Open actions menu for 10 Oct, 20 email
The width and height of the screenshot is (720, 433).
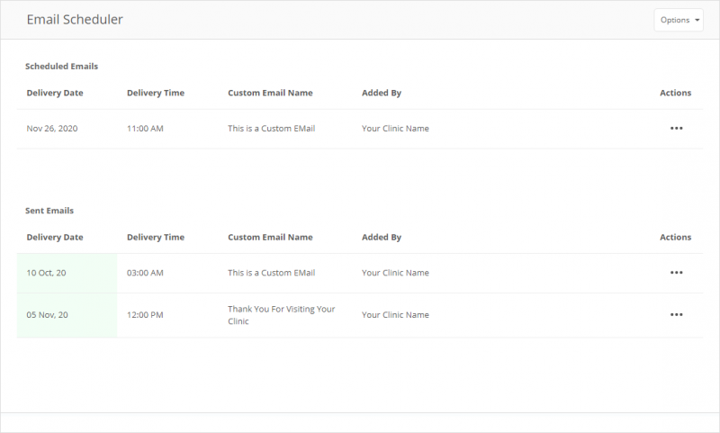tap(676, 272)
